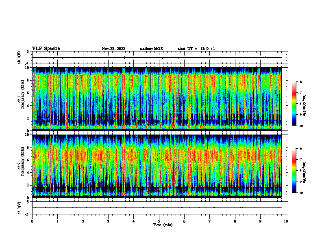Click time axis tick label "4"
This screenshot has width=322, height=248.
[x=133, y=221]
